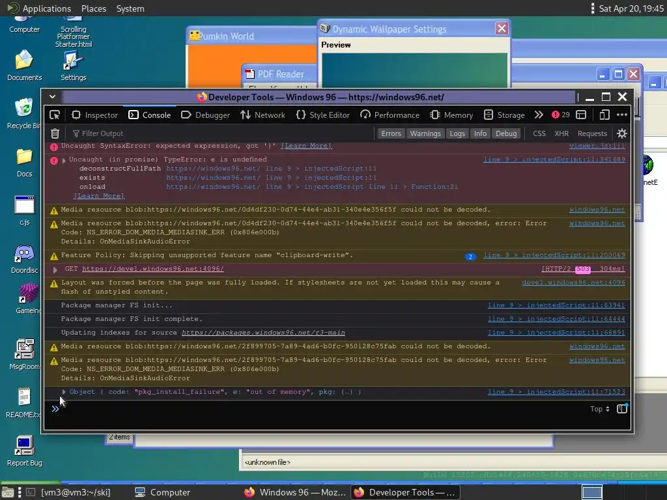This screenshot has width=667, height=500.
Task: Focus the Filter Output field
Action: [221, 133]
